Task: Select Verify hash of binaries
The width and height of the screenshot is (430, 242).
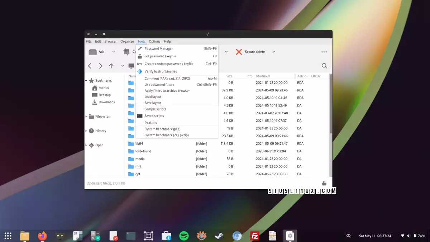Action: tap(177, 71)
